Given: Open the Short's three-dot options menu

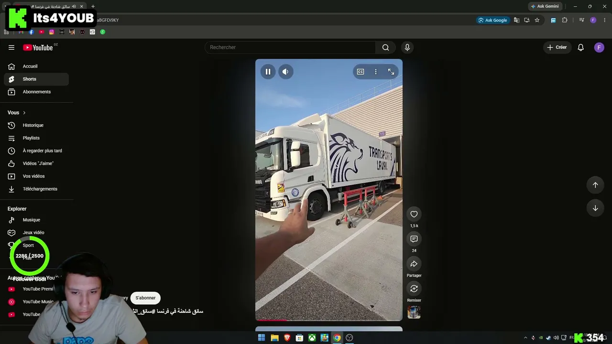Looking at the screenshot, I should point(376,72).
